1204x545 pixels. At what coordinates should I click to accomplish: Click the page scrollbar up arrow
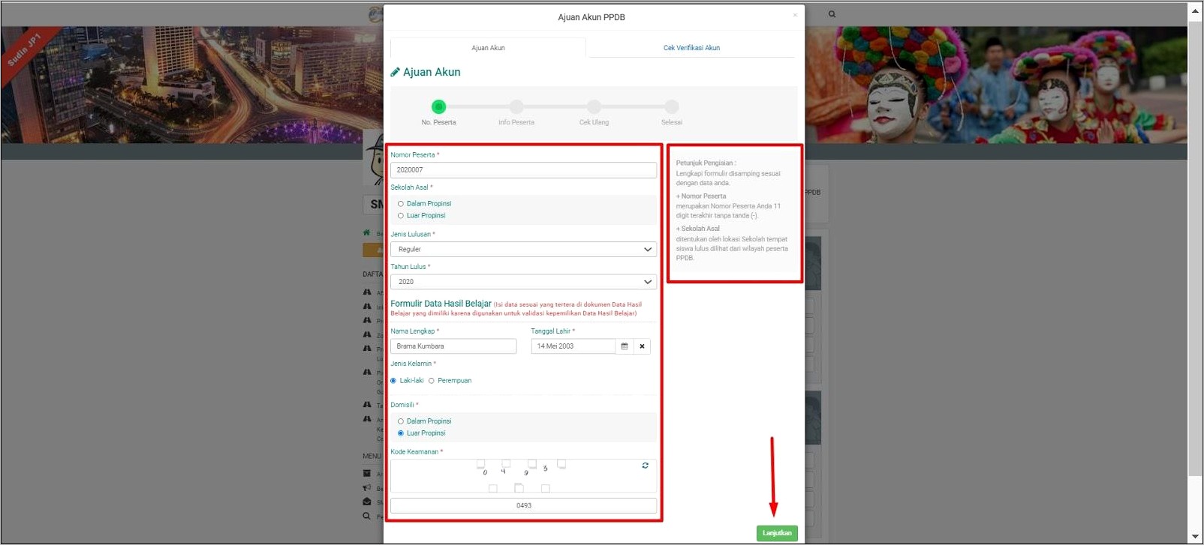click(1195, 10)
